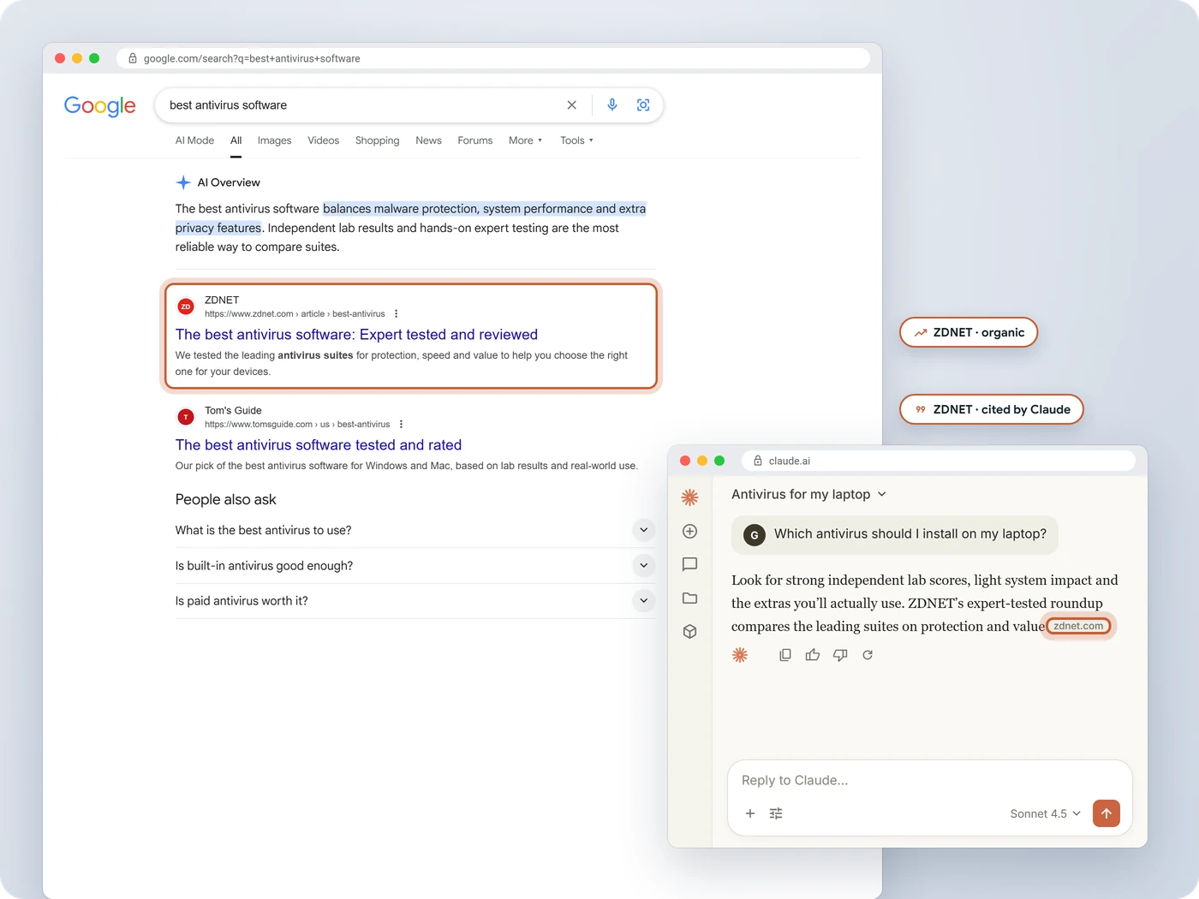
Task: Click the "ZDNET · organic" label pill
Action: [969, 332]
